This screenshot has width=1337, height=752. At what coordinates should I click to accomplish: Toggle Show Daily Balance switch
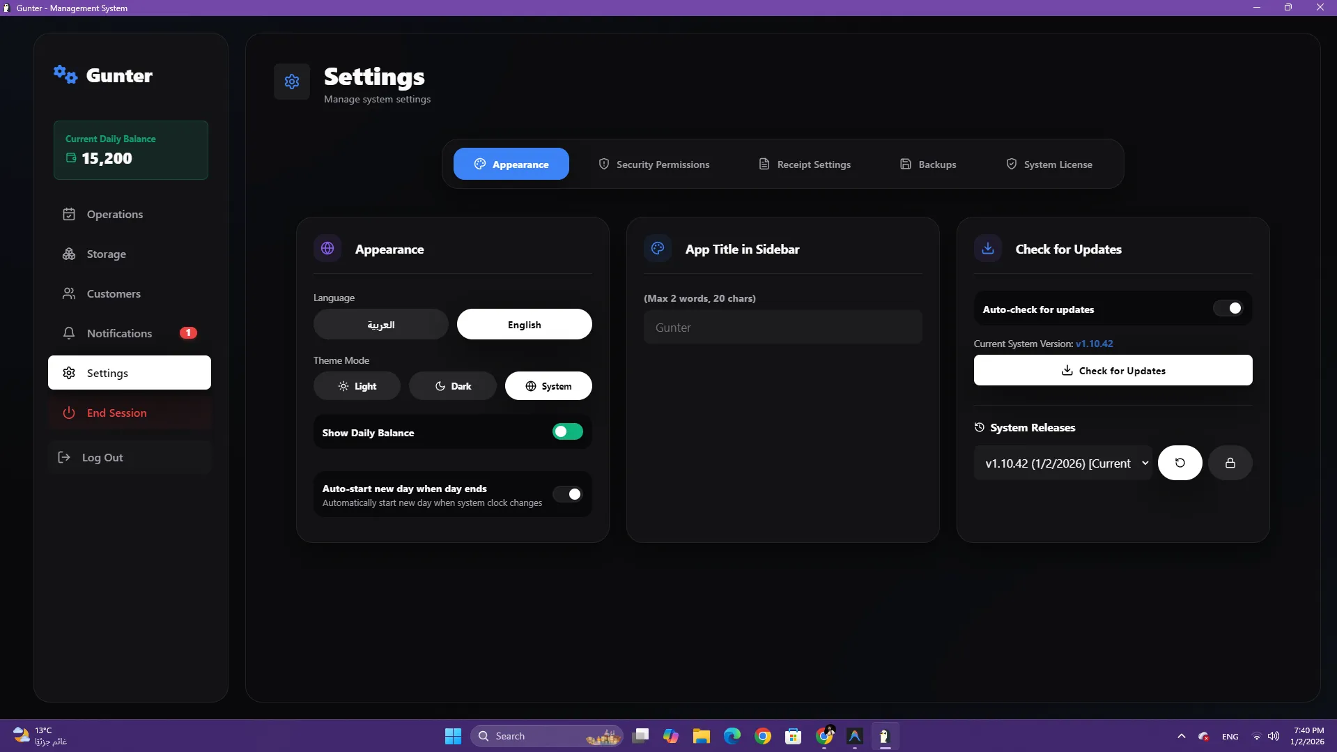coord(567,431)
